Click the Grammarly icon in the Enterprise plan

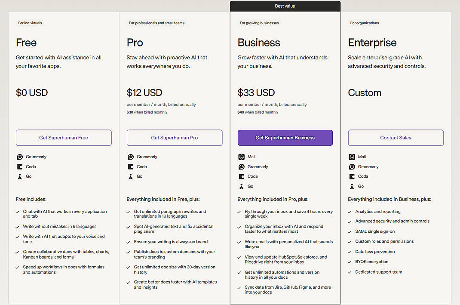click(x=352, y=167)
